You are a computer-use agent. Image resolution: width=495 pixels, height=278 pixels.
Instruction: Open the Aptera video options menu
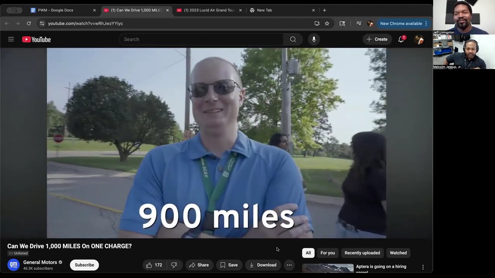coord(423,267)
